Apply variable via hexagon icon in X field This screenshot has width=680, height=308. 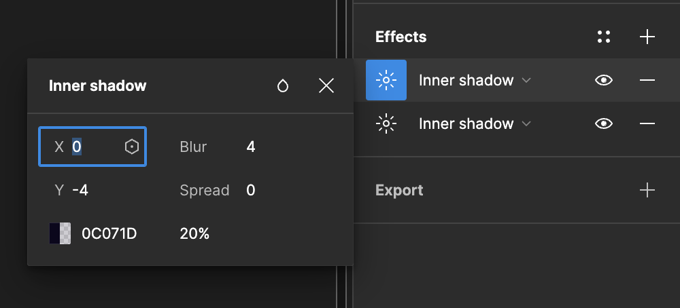tap(132, 147)
